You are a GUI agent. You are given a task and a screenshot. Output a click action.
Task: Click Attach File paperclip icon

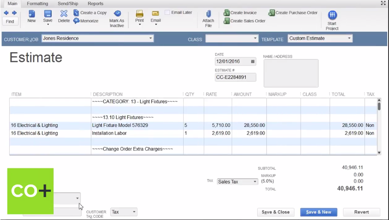click(x=208, y=14)
